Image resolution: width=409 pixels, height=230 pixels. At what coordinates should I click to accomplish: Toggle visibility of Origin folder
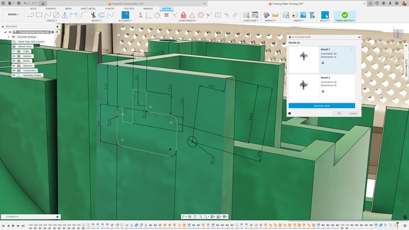[x=14, y=51]
